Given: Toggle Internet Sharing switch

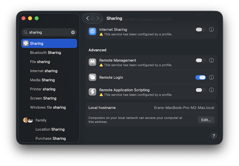Looking at the screenshot, I should (200, 29).
